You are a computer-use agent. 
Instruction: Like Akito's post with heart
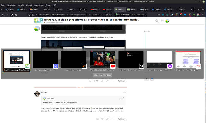pos(102,119)
